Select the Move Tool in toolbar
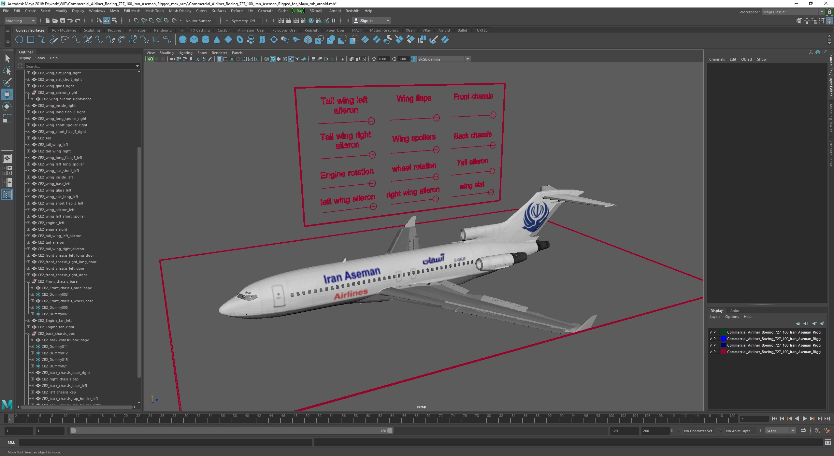The height and width of the screenshot is (456, 834). [7, 94]
